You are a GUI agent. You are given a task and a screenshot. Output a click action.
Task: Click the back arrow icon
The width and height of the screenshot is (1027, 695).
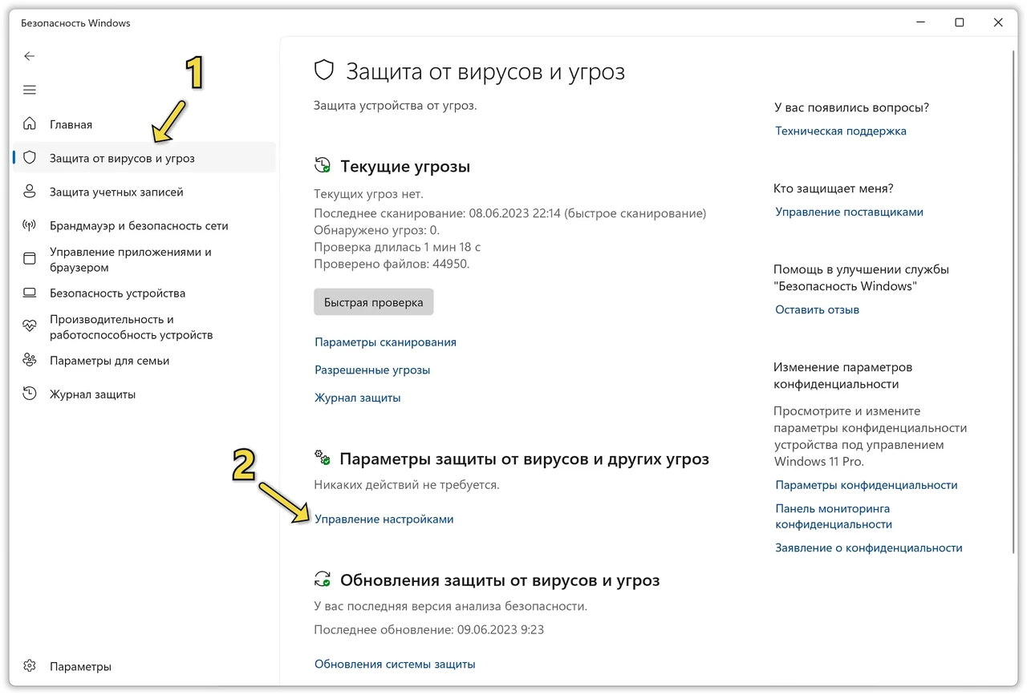pyautogui.click(x=30, y=56)
